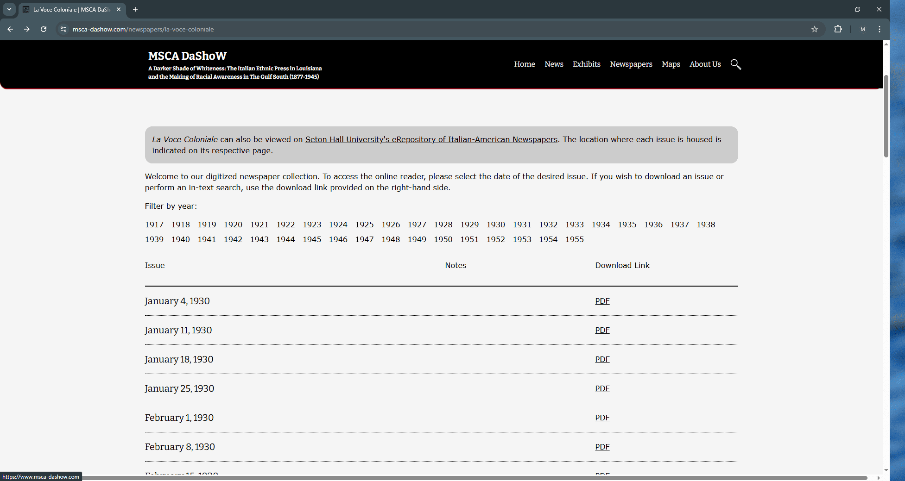The width and height of the screenshot is (905, 481).
Task: Open Seton Hall eRepository link
Action: [x=431, y=139]
